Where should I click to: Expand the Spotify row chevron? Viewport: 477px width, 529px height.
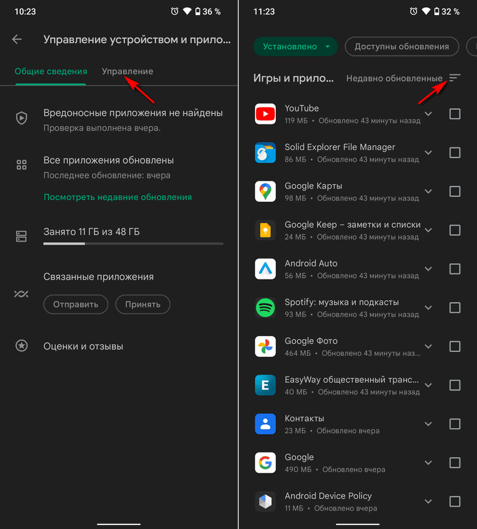point(429,308)
